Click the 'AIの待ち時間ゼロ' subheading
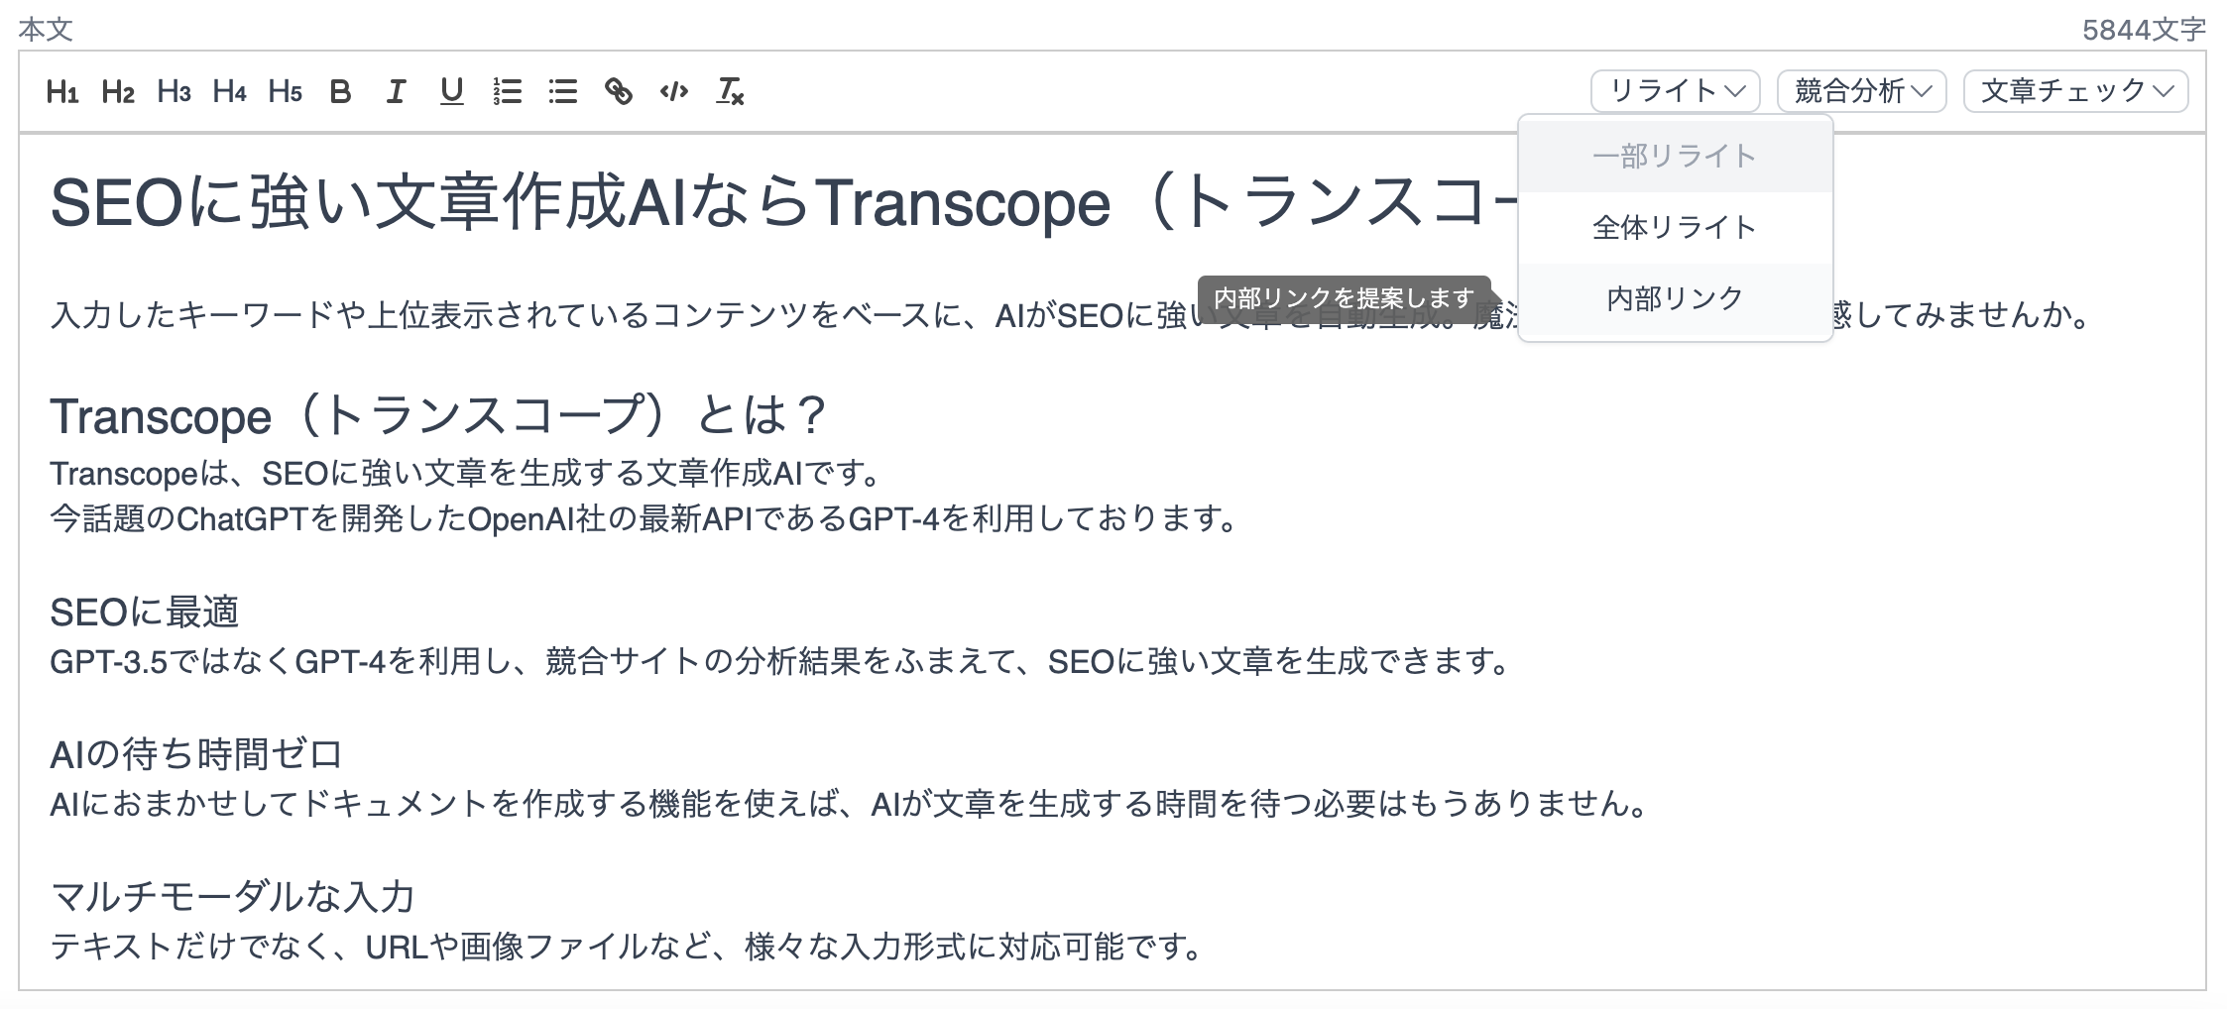 (x=196, y=755)
